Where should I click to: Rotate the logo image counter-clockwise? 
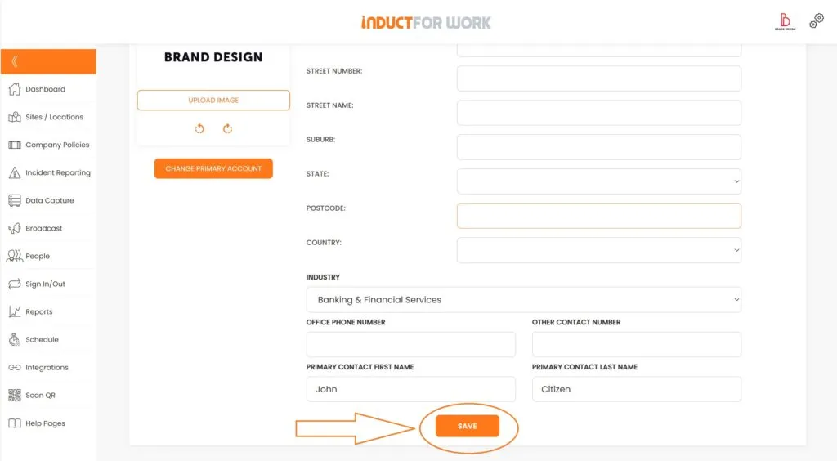click(x=199, y=128)
